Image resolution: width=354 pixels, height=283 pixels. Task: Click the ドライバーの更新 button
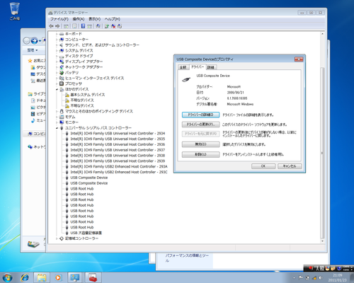(x=200, y=125)
